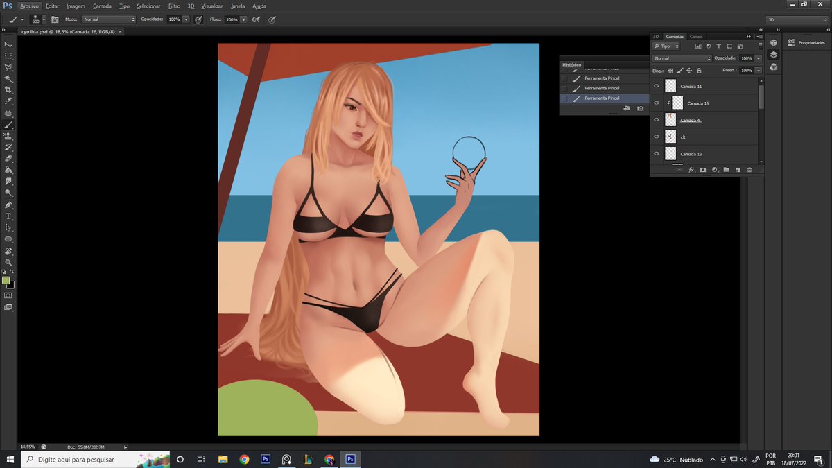Open the Janela menu
Image resolution: width=832 pixels, height=468 pixels.
click(x=238, y=6)
